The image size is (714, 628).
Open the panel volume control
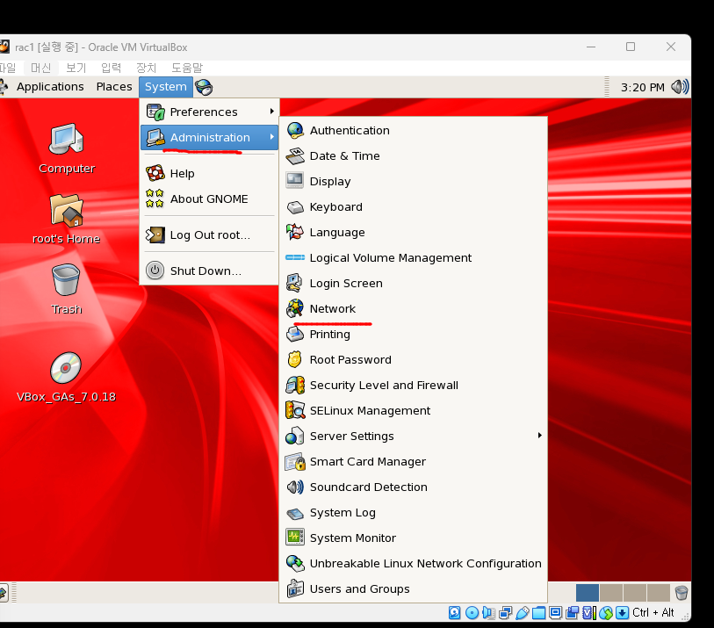680,87
